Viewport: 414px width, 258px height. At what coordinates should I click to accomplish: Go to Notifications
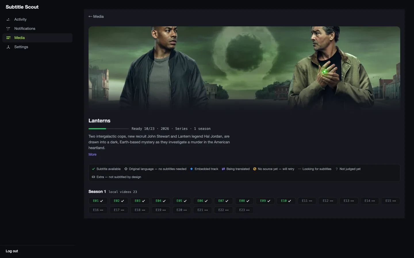[x=37, y=29]
